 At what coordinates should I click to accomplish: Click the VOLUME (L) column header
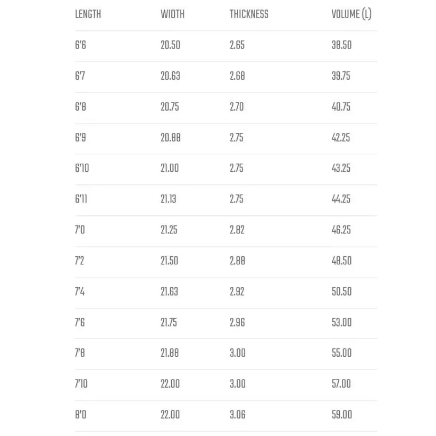coord(351,14)
